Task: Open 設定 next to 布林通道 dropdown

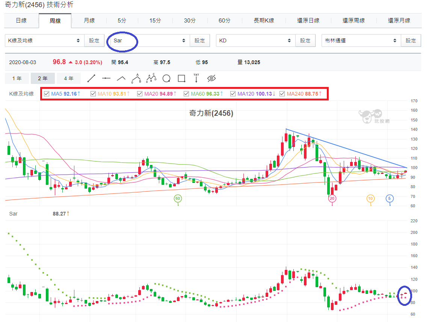Action: 411,40
